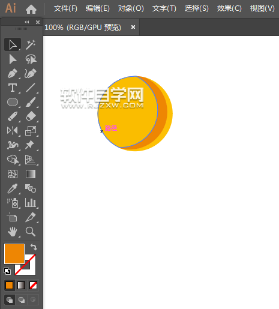Choose the Type tool
Viewport: 279px width, 309px height.
pos(13,88)
